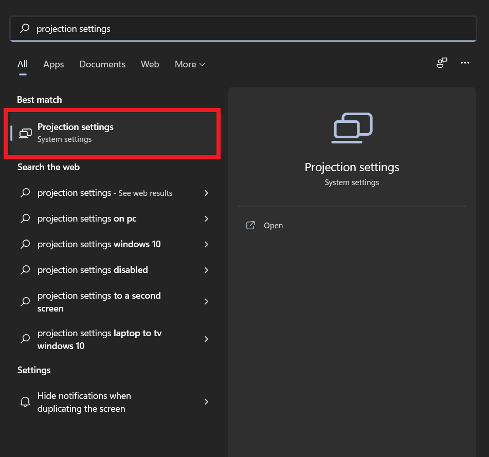Click the Projection settings best match icon
489x457 pixels.
point(25,133)
